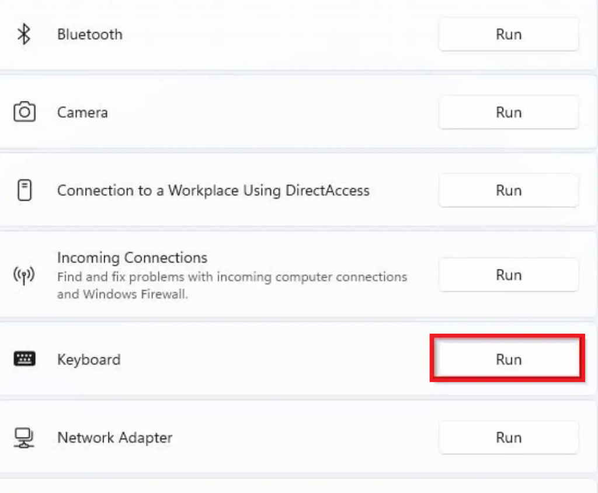Run the Incoming Connections troubleshooter

point(507,275)
